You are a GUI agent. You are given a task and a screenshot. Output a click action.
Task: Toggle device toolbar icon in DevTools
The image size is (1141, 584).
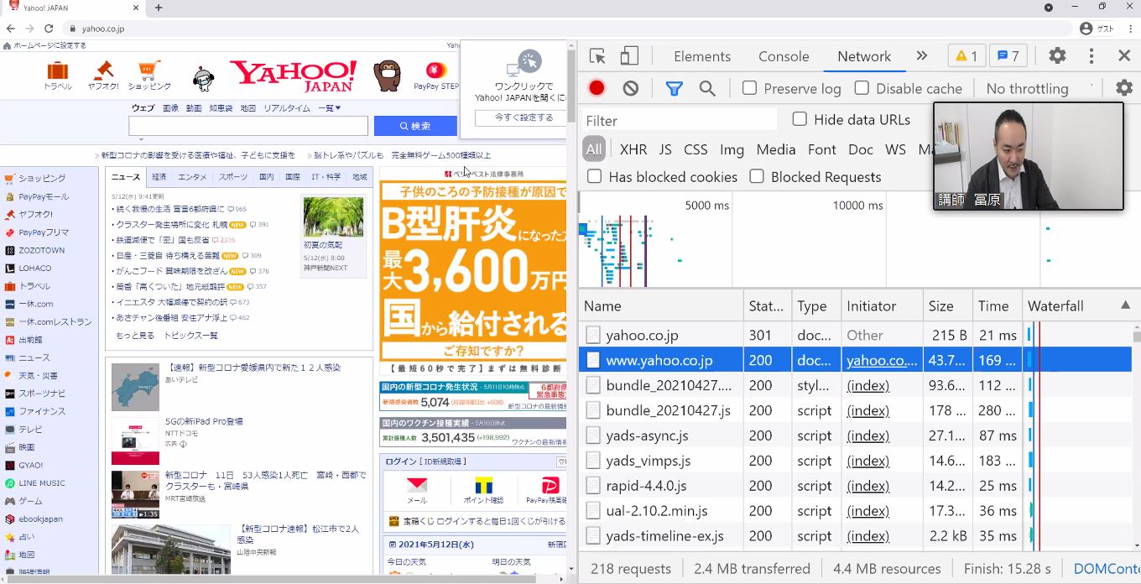click(x=629, y=56)
